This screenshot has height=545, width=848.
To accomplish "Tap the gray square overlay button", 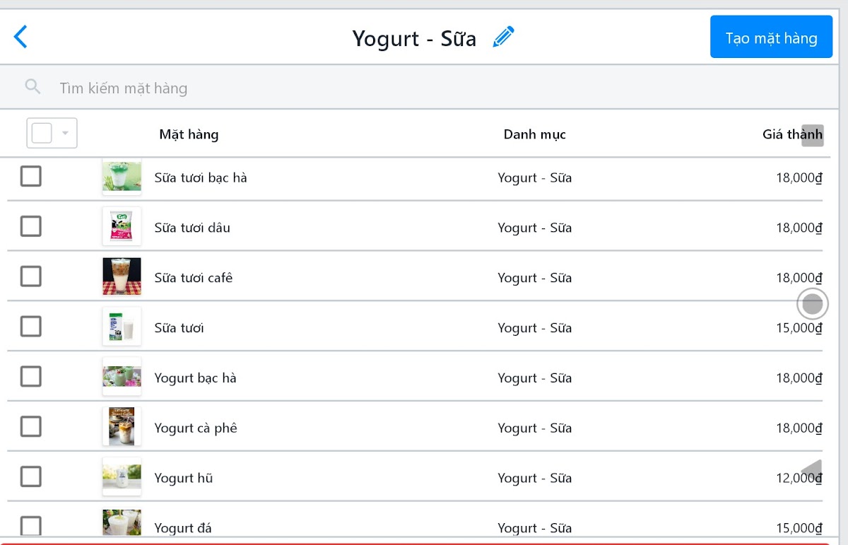I will click(813, 135).
